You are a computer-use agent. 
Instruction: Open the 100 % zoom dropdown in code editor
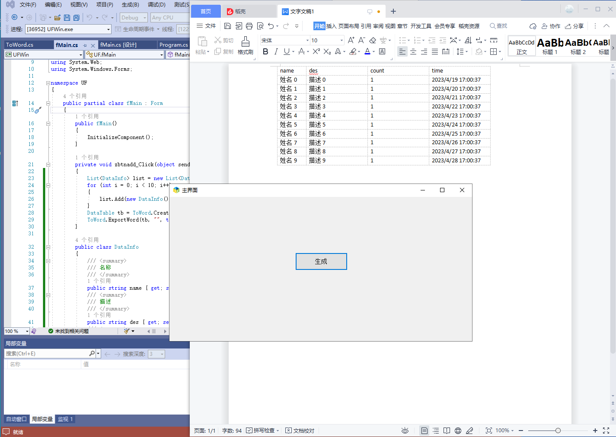pyautogui.click(x=27, y=331)
